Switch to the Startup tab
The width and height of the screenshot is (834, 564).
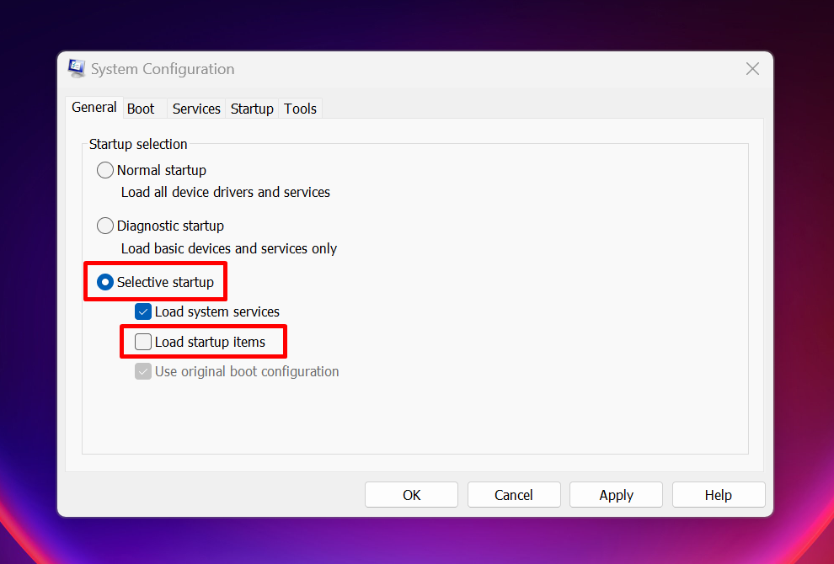(251, 108)
